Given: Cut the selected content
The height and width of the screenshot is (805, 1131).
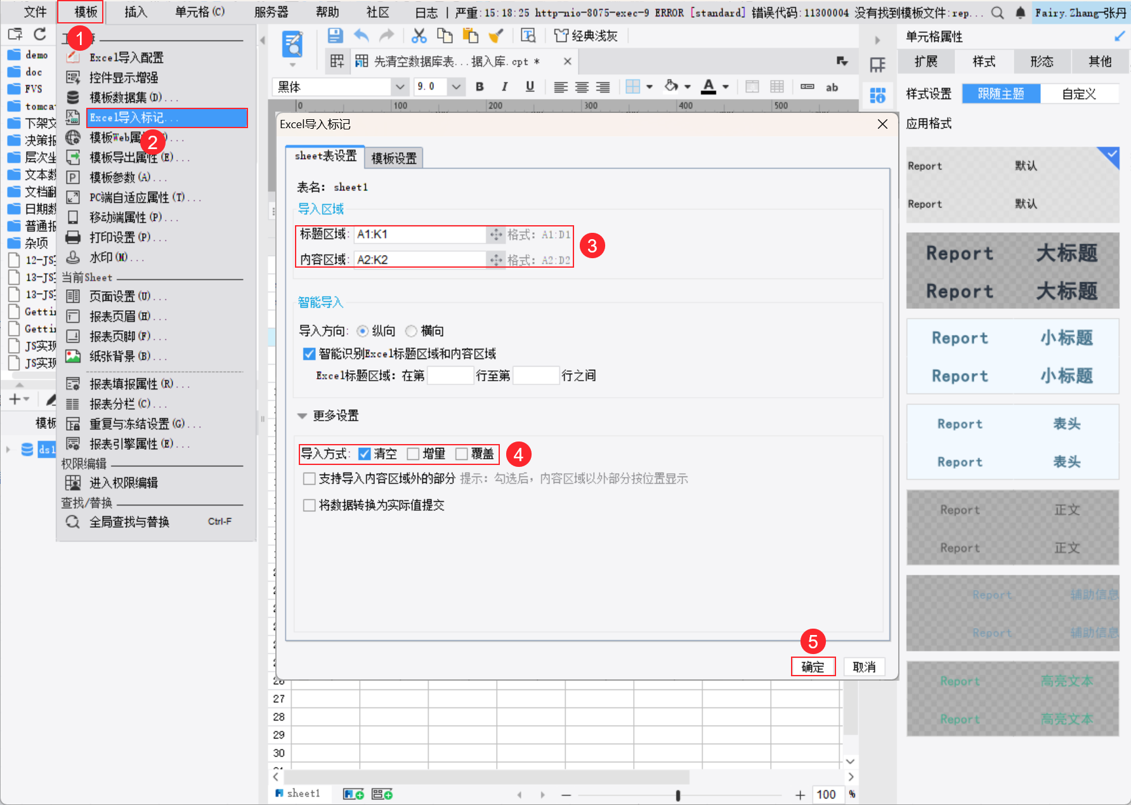Looking at the screenshot, I should point(419,36).
